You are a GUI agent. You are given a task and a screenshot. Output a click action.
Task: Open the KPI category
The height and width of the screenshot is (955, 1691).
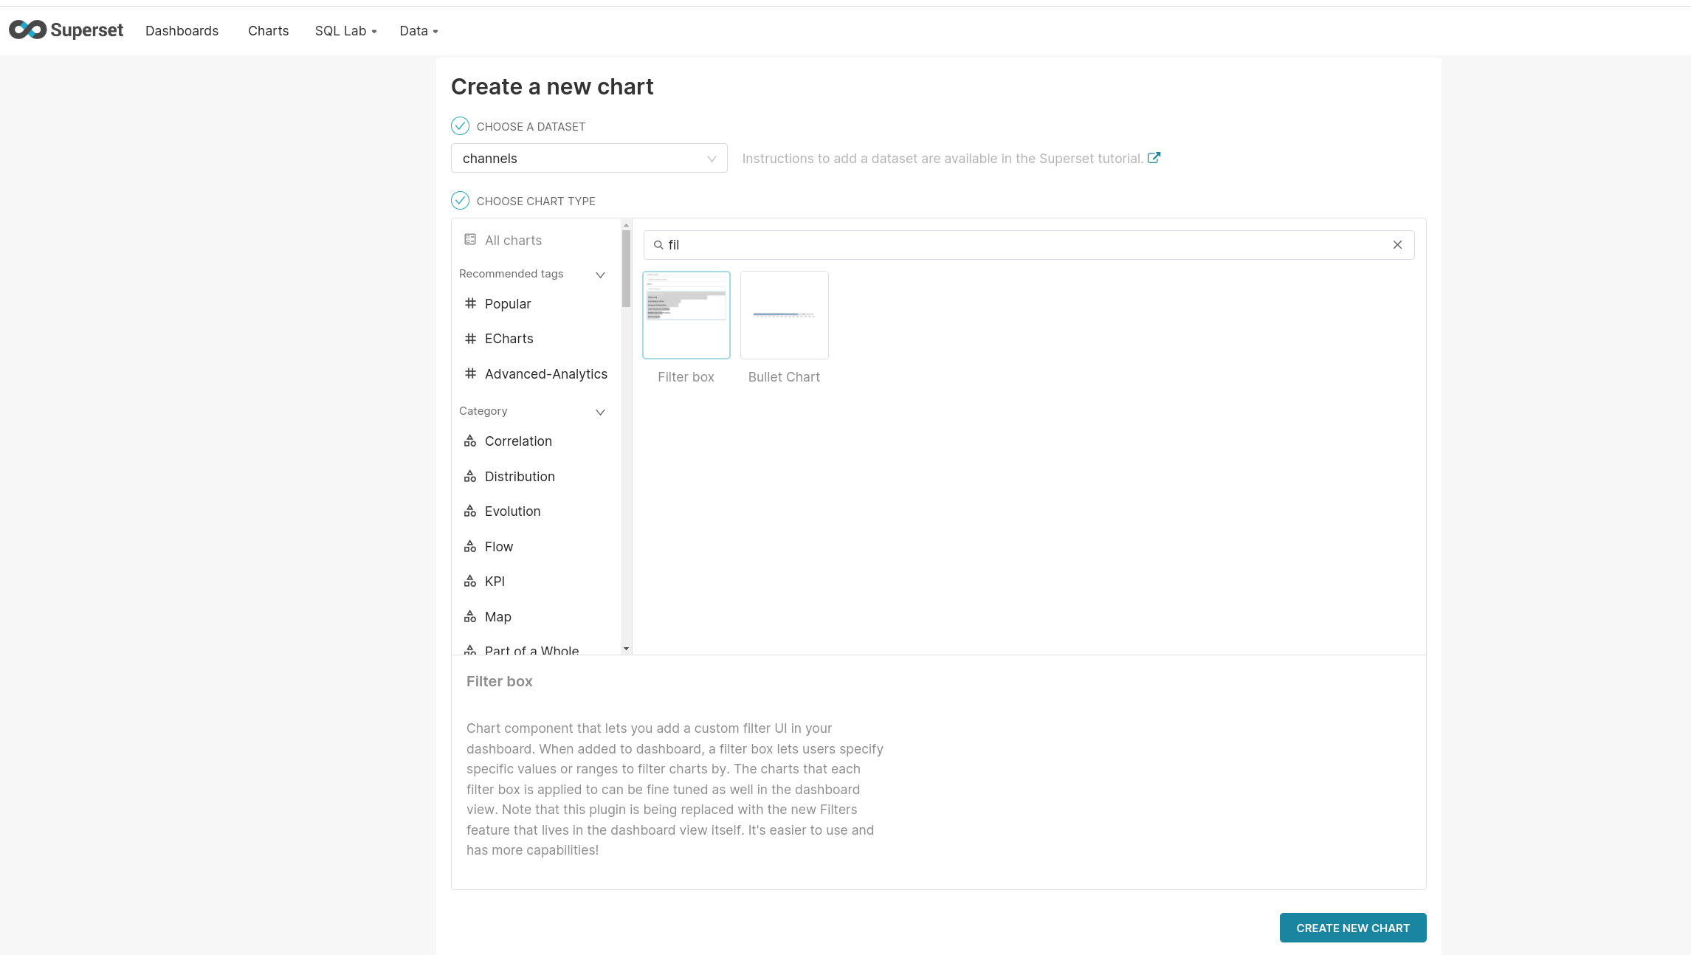pyautogui.click(x=493, y=581)
